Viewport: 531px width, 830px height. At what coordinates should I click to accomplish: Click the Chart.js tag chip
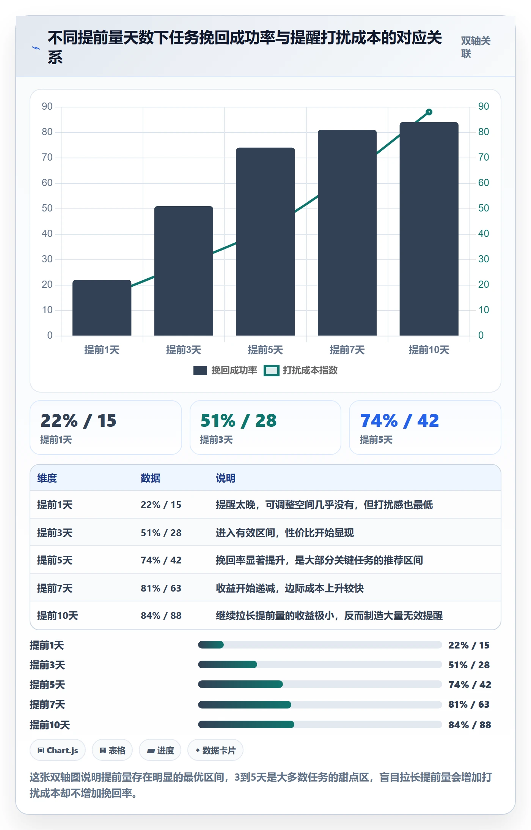pyautogui.click(x=58, y=750)
